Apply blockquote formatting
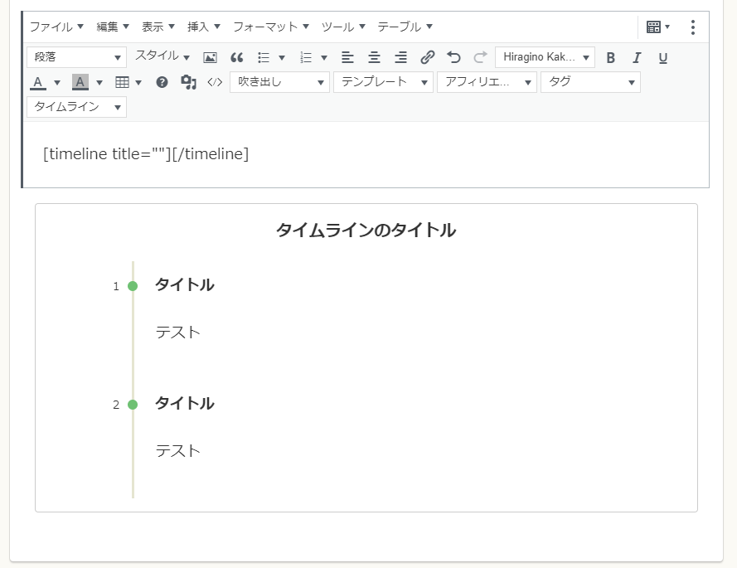This screenshot has width=737, height=568. point(236,57)
